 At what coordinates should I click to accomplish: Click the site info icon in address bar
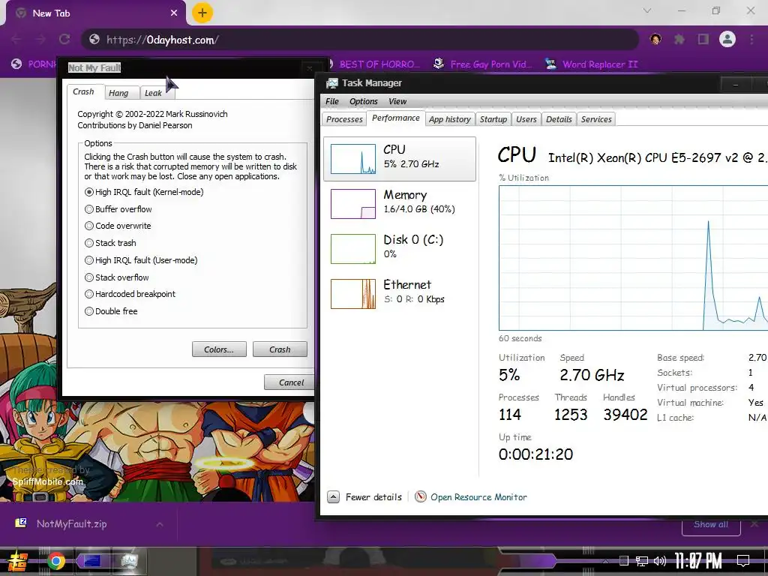[x=94, y=39]
